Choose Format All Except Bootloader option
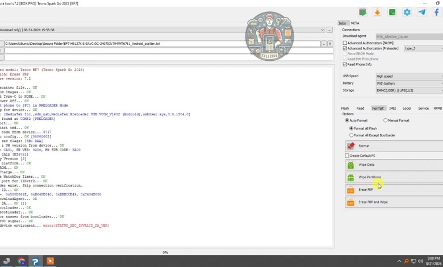 (352, 135)
